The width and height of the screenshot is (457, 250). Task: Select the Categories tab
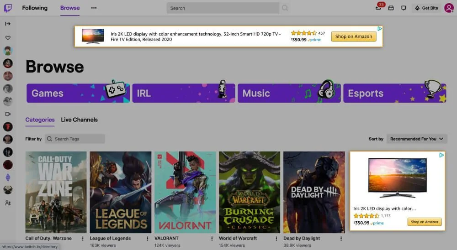pos(40,120)
